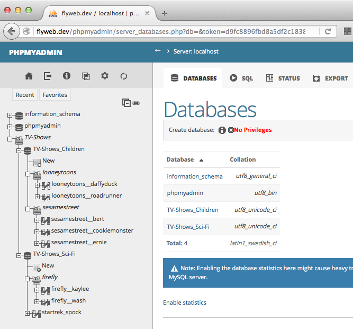
Task: Sort by the Collation column header
Action: click(243, 159)
